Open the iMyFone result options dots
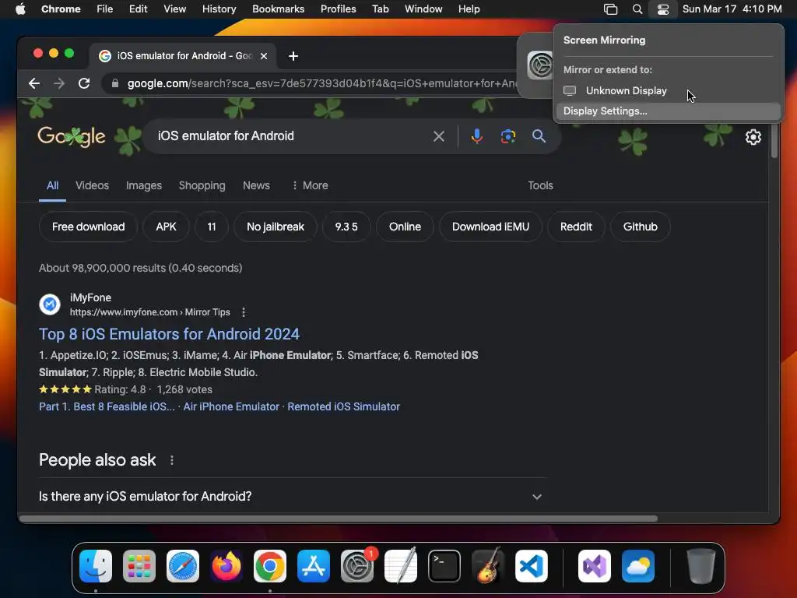 244,312
